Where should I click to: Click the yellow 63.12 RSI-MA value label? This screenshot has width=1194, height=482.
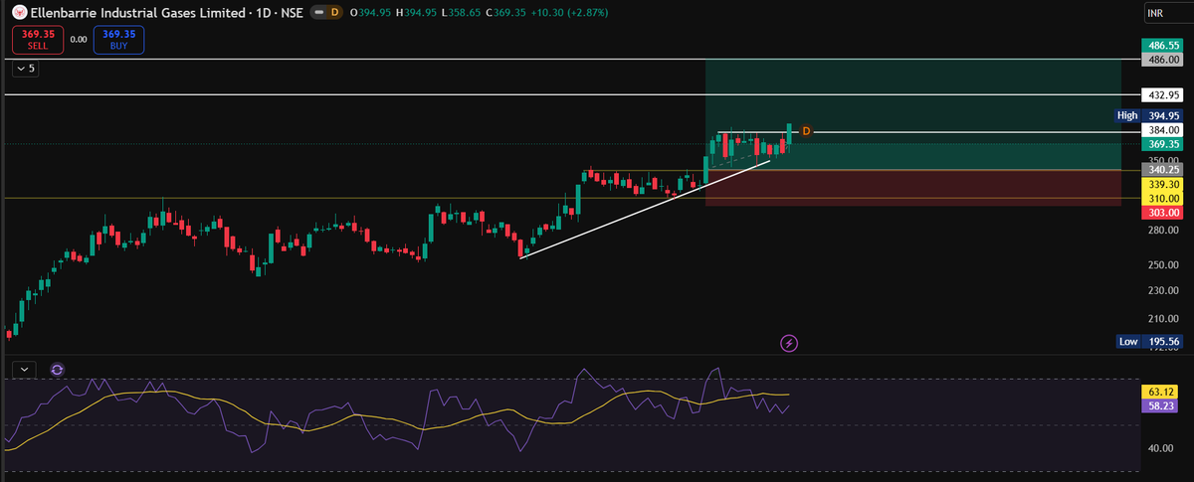1161,392
